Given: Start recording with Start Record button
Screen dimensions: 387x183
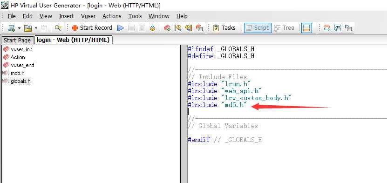Looking at the screenshot, I should (92, 28).
